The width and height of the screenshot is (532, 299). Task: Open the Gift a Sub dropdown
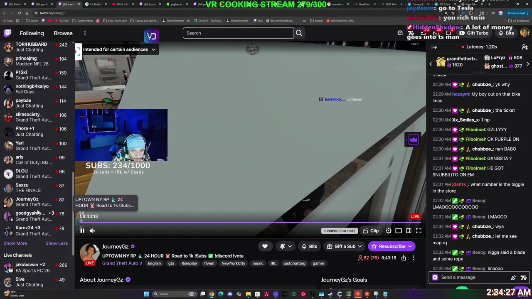(345, 246)
